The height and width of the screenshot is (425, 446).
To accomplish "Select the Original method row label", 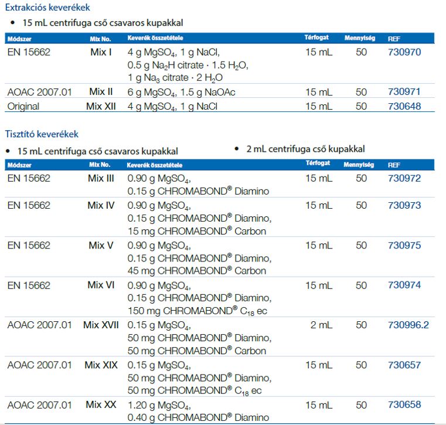I will [23, 106].
